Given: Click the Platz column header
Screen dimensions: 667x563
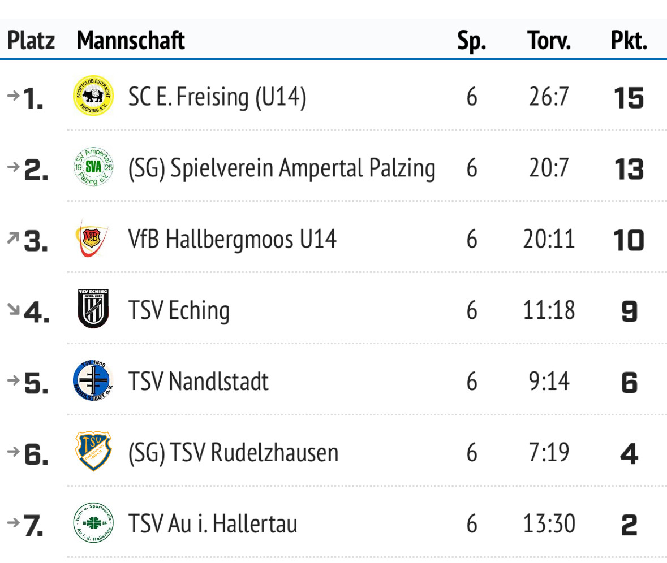Looking at the screenshot, I should [x=31, y=40].
